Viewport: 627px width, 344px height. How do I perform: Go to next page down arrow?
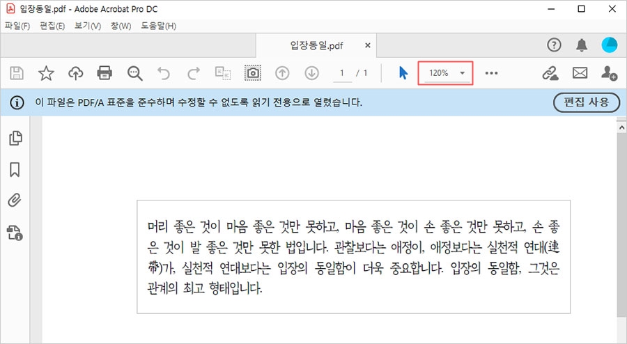pos(312,73)
